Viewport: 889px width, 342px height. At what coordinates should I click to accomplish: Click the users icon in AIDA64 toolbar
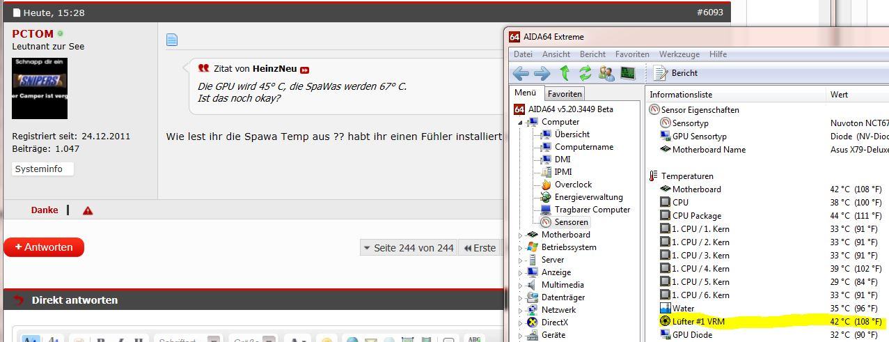606,73
